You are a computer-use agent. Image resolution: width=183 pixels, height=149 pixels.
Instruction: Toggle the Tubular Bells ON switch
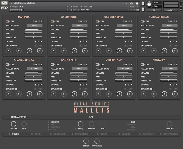tap(143, 21)
